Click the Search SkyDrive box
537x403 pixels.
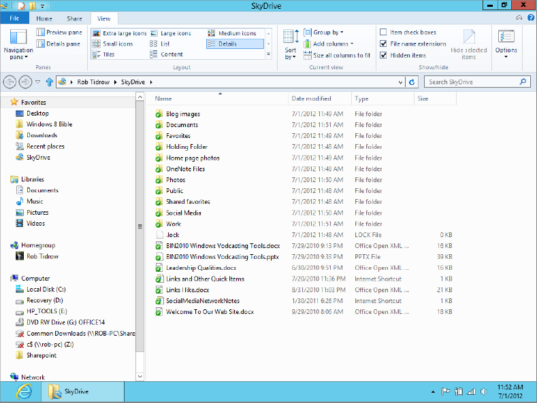tap(477, 82)
